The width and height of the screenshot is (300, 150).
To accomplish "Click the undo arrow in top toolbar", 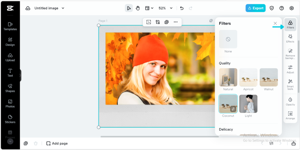I will [x=182, y=8].
